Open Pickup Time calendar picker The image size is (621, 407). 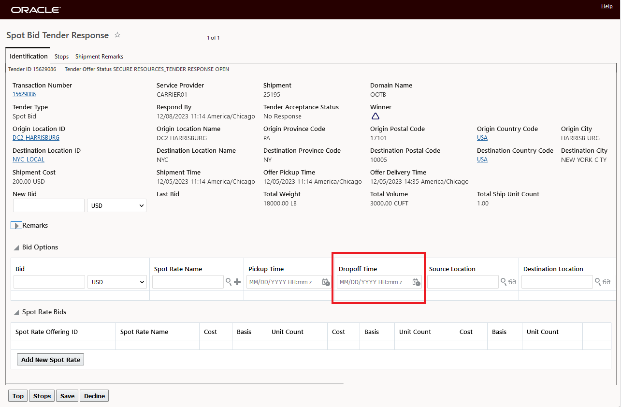click(x=326, y=282)
